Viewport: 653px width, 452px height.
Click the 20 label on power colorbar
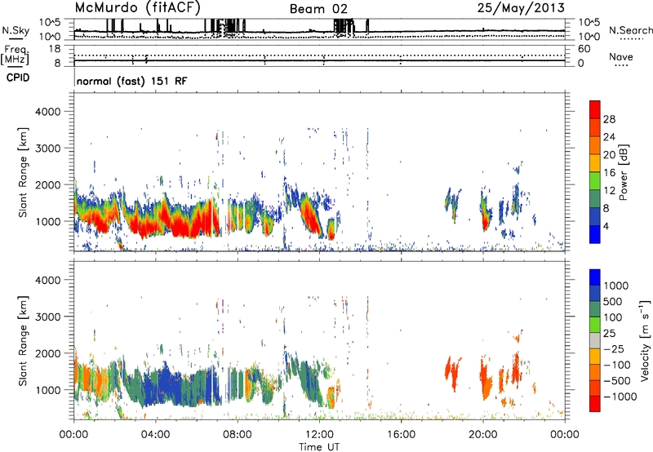click(x=609, y=155)
